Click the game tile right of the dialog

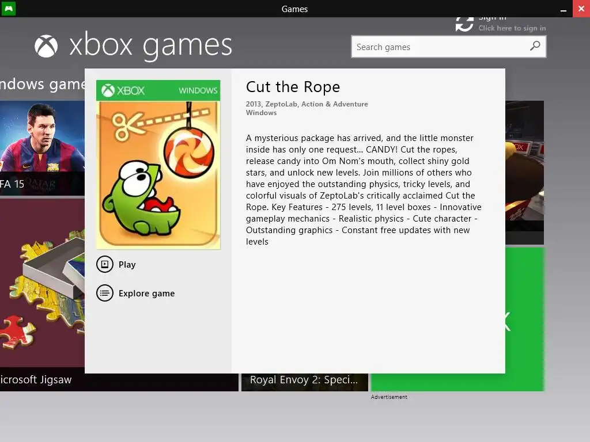tap(524, 172)
